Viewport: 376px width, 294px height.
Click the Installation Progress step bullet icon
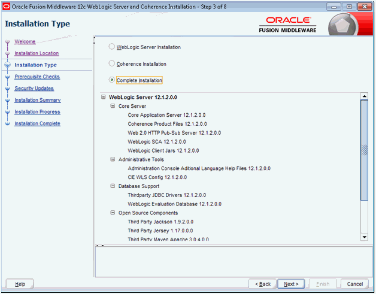tap(7, 112)
